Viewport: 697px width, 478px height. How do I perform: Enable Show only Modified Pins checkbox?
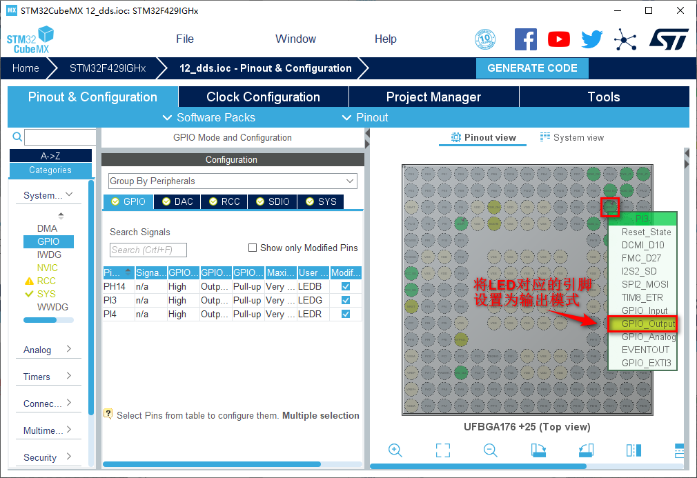pos(253,248)
